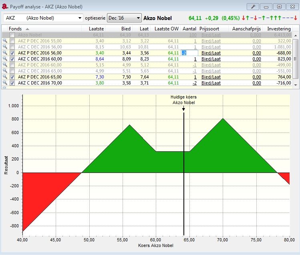Click the wrench settings icon in title bar
This screenshot has width=300, height=255.
pos(252,6)
